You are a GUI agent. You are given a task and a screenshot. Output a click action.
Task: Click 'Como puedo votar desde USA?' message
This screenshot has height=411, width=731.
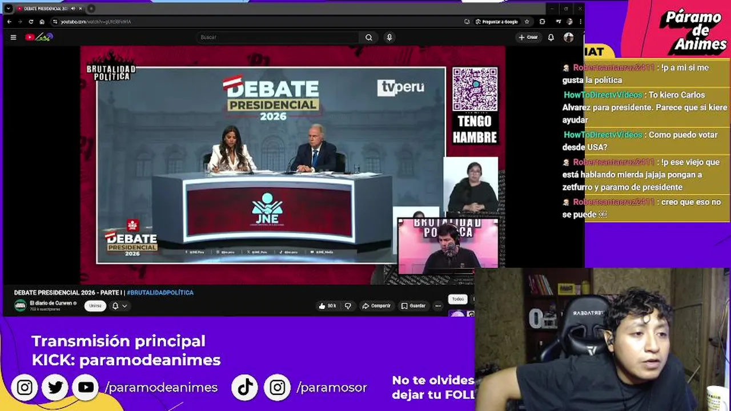pyautogui.click(x=644, y=141)
